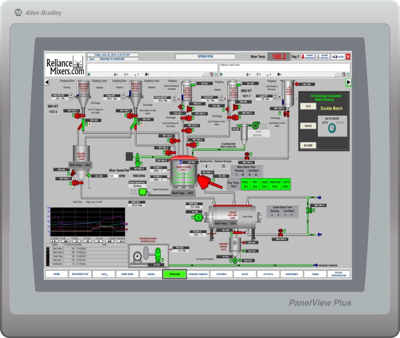Click the Login key icon
The width and height of the screenshot is (400, 338).
point(338,57)
